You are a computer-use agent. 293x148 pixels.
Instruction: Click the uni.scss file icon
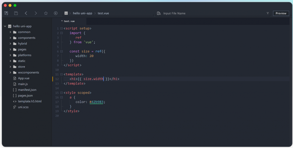click(15, 107)
